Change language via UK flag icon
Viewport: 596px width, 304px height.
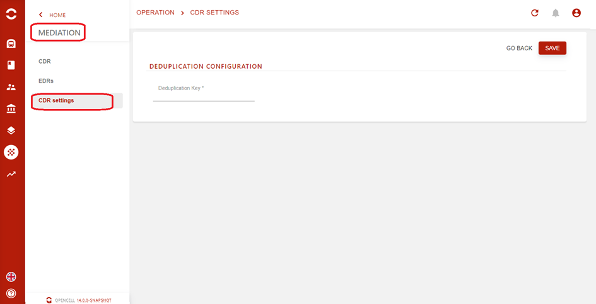click(11, 277)
